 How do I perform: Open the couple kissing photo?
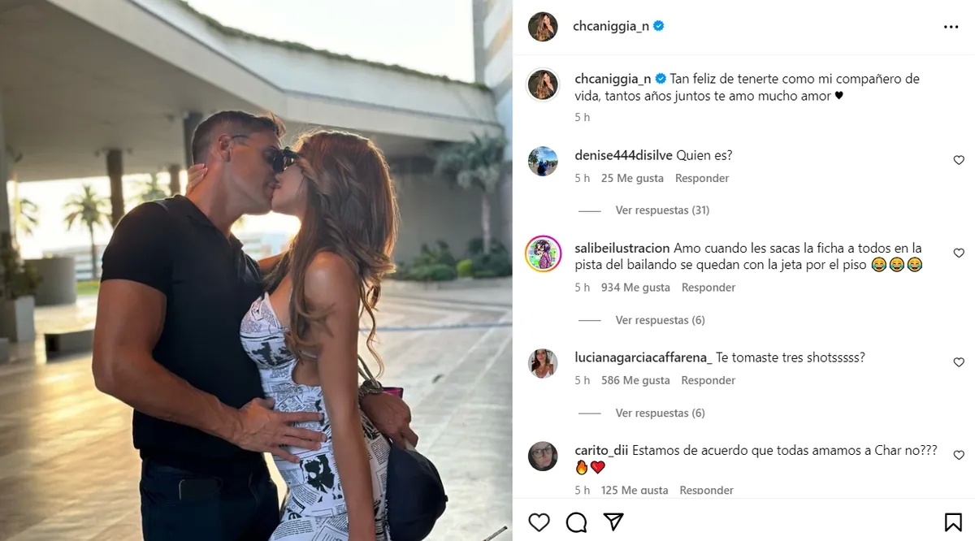(256, 270)
